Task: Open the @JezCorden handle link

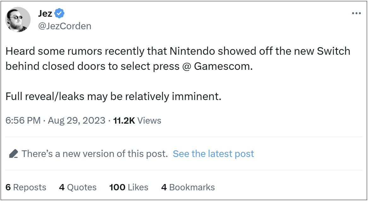Action: pos(64,26)
